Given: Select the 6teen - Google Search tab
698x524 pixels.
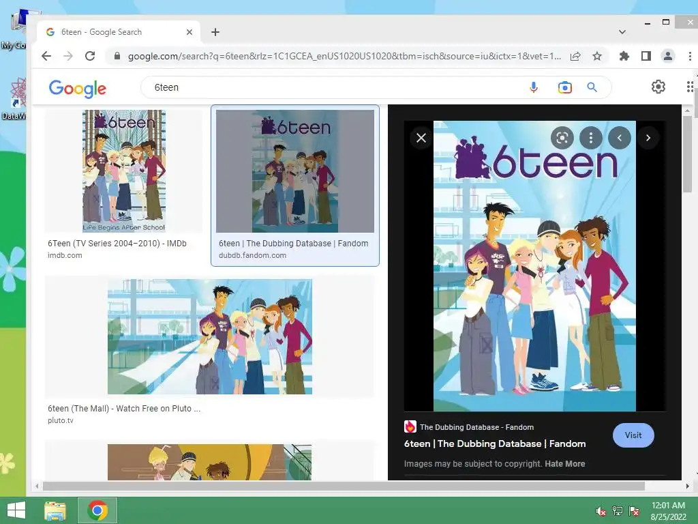Looking at the screenshot, I should click(x=120, y=32).
